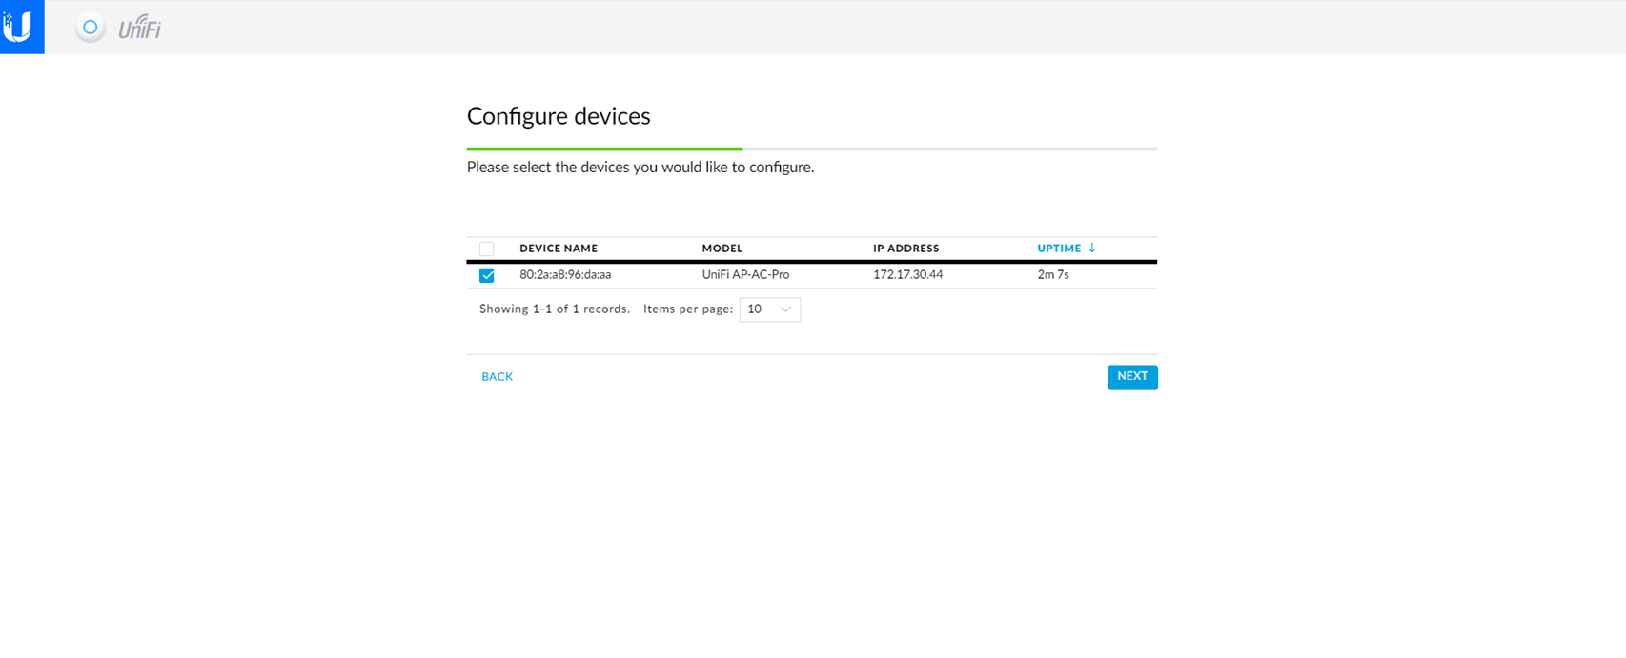
Task: Open the Items per page dropdown
Action: (769, 309)
